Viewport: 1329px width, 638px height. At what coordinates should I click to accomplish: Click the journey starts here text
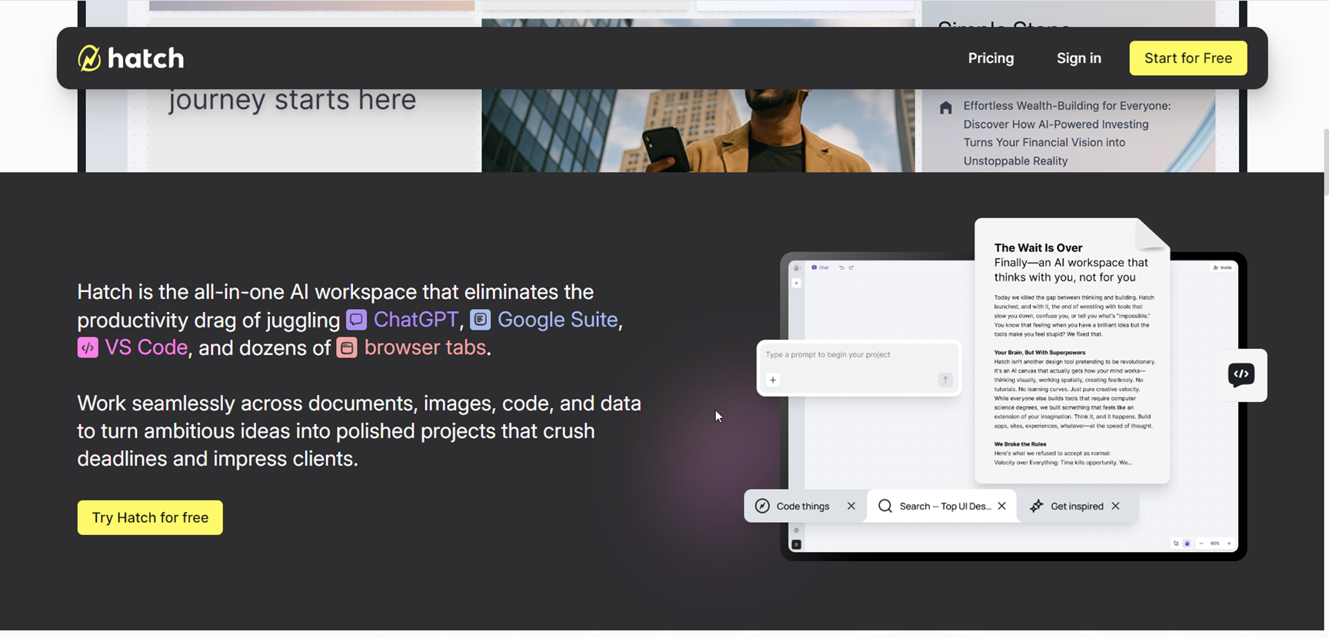point(292,100)
